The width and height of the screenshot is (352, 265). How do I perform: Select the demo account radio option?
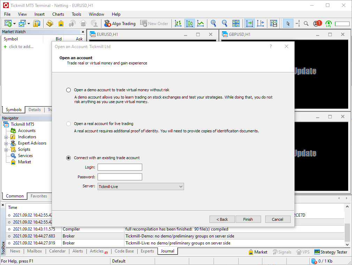[68, 90]
